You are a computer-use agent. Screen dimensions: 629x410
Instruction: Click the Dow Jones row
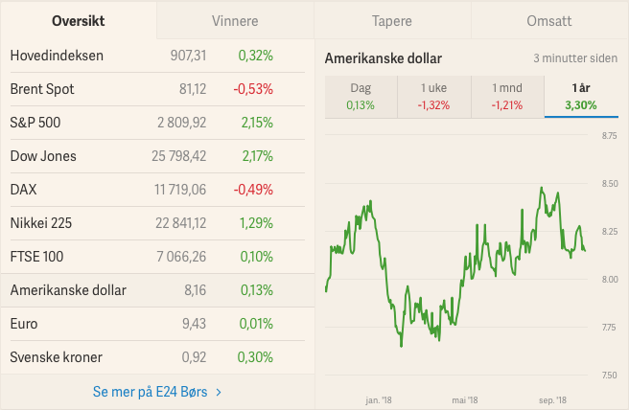click(157, 156)
